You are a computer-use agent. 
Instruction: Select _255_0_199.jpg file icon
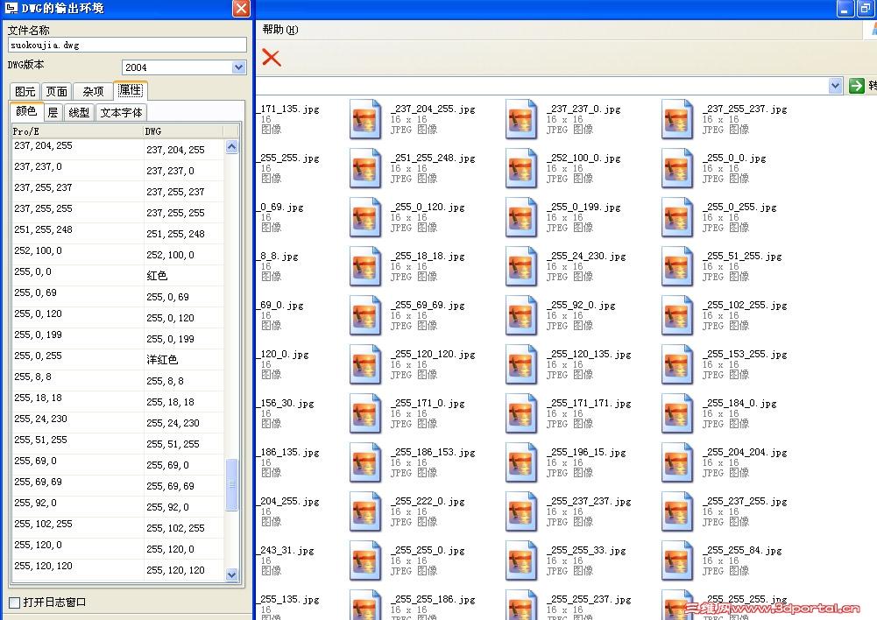(521, 217)
